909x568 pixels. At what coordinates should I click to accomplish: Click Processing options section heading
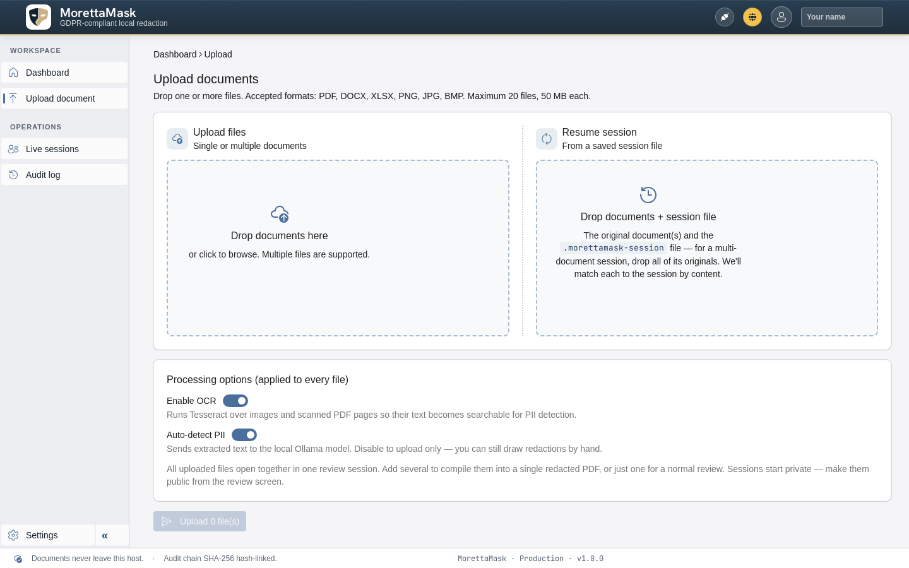pyautogui.click(x=258, y=379)
